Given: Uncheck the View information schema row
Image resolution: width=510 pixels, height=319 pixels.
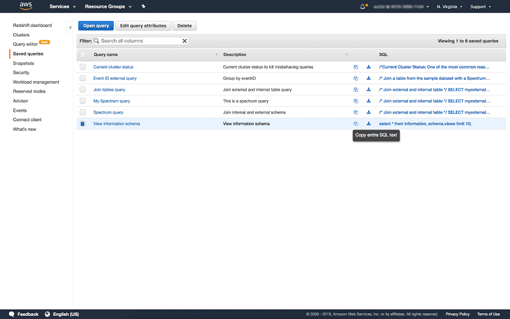Looking at the screenshot, I should (83, 124).
